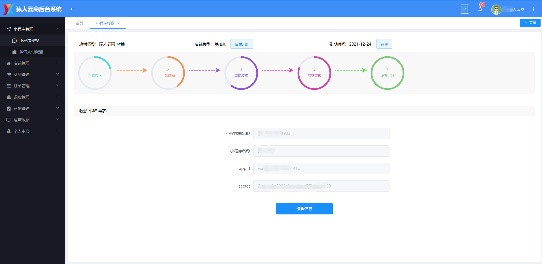Image resolution: width=542 pixels, height=264 pixels.
Task: Open 小程序授权 in the sidebar
Action: 32,41
